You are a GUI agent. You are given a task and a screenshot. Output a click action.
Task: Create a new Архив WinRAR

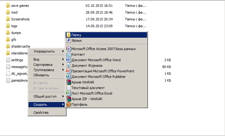[x=106, y=82]
